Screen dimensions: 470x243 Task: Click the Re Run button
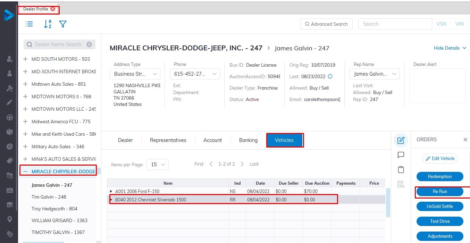[440, 192]
